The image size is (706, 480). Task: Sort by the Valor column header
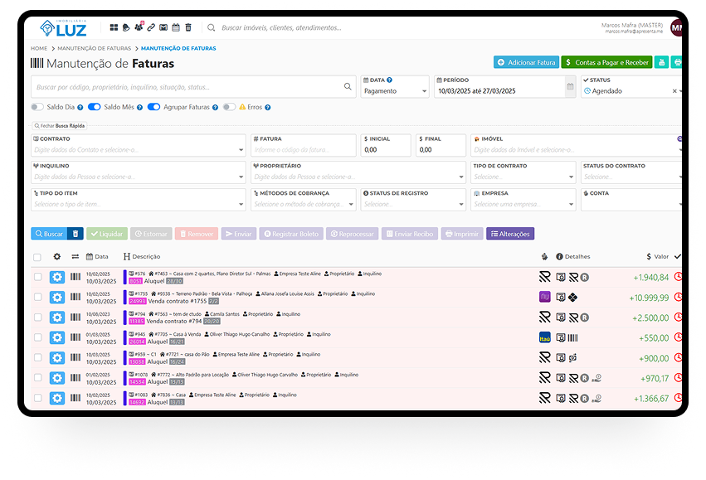[x=657, y=256]
